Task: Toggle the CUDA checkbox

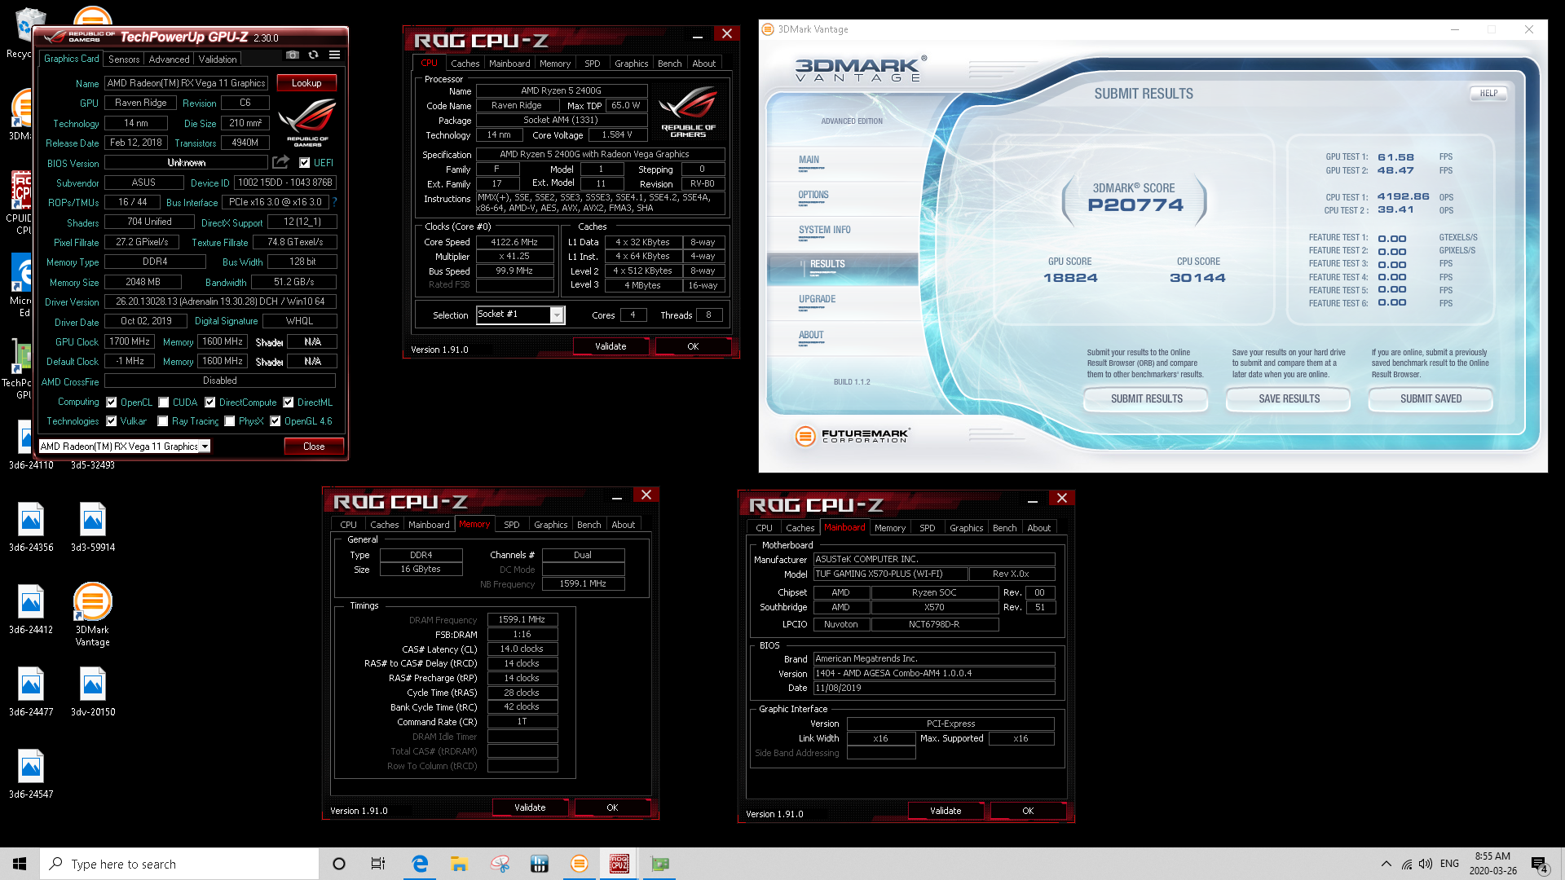Action: tap(164, 403)
